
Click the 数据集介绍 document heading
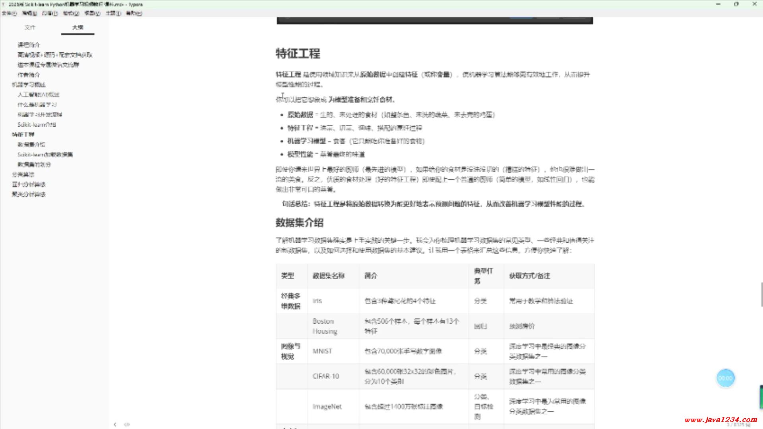pos(299,222)
